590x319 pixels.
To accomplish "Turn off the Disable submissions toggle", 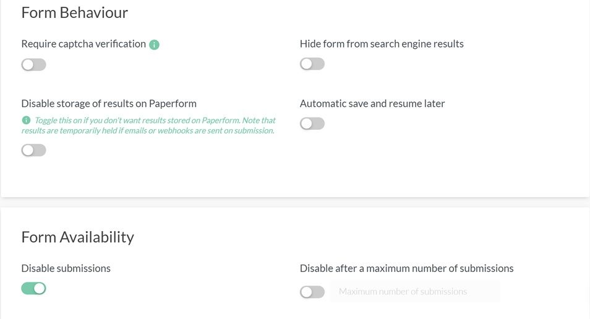I will (x=34, y=288).
